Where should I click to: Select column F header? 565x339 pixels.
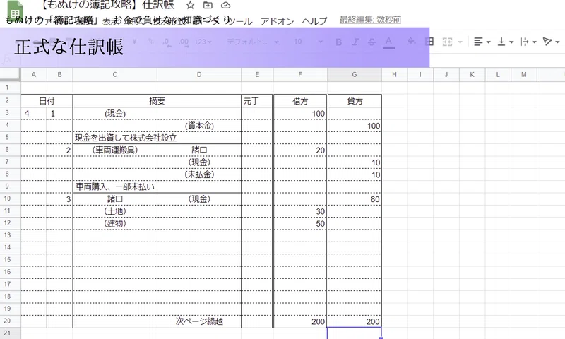pyautogui.click(x=300, y=75)
